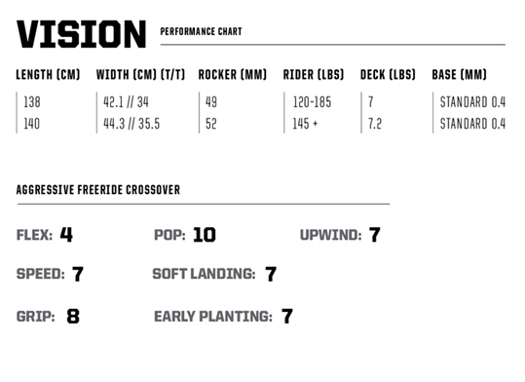Click the WIDTH (CM) (T/T) column header
Screen dimensions: 525x382
(x=140, y=74)
